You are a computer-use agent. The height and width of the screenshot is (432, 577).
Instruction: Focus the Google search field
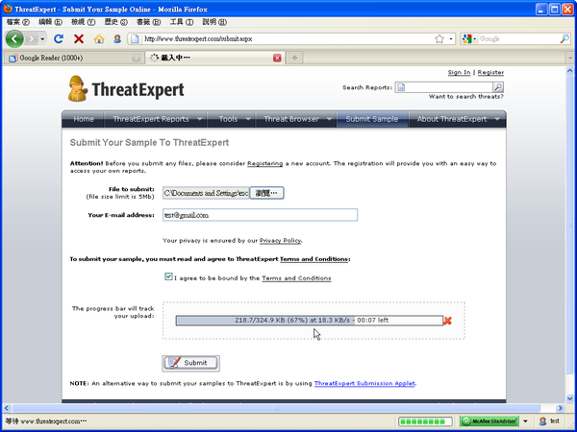[519, 38]
